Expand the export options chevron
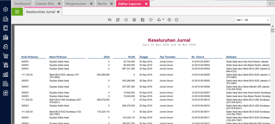Viewport: 275px width, 124px height. pos(163,19)
